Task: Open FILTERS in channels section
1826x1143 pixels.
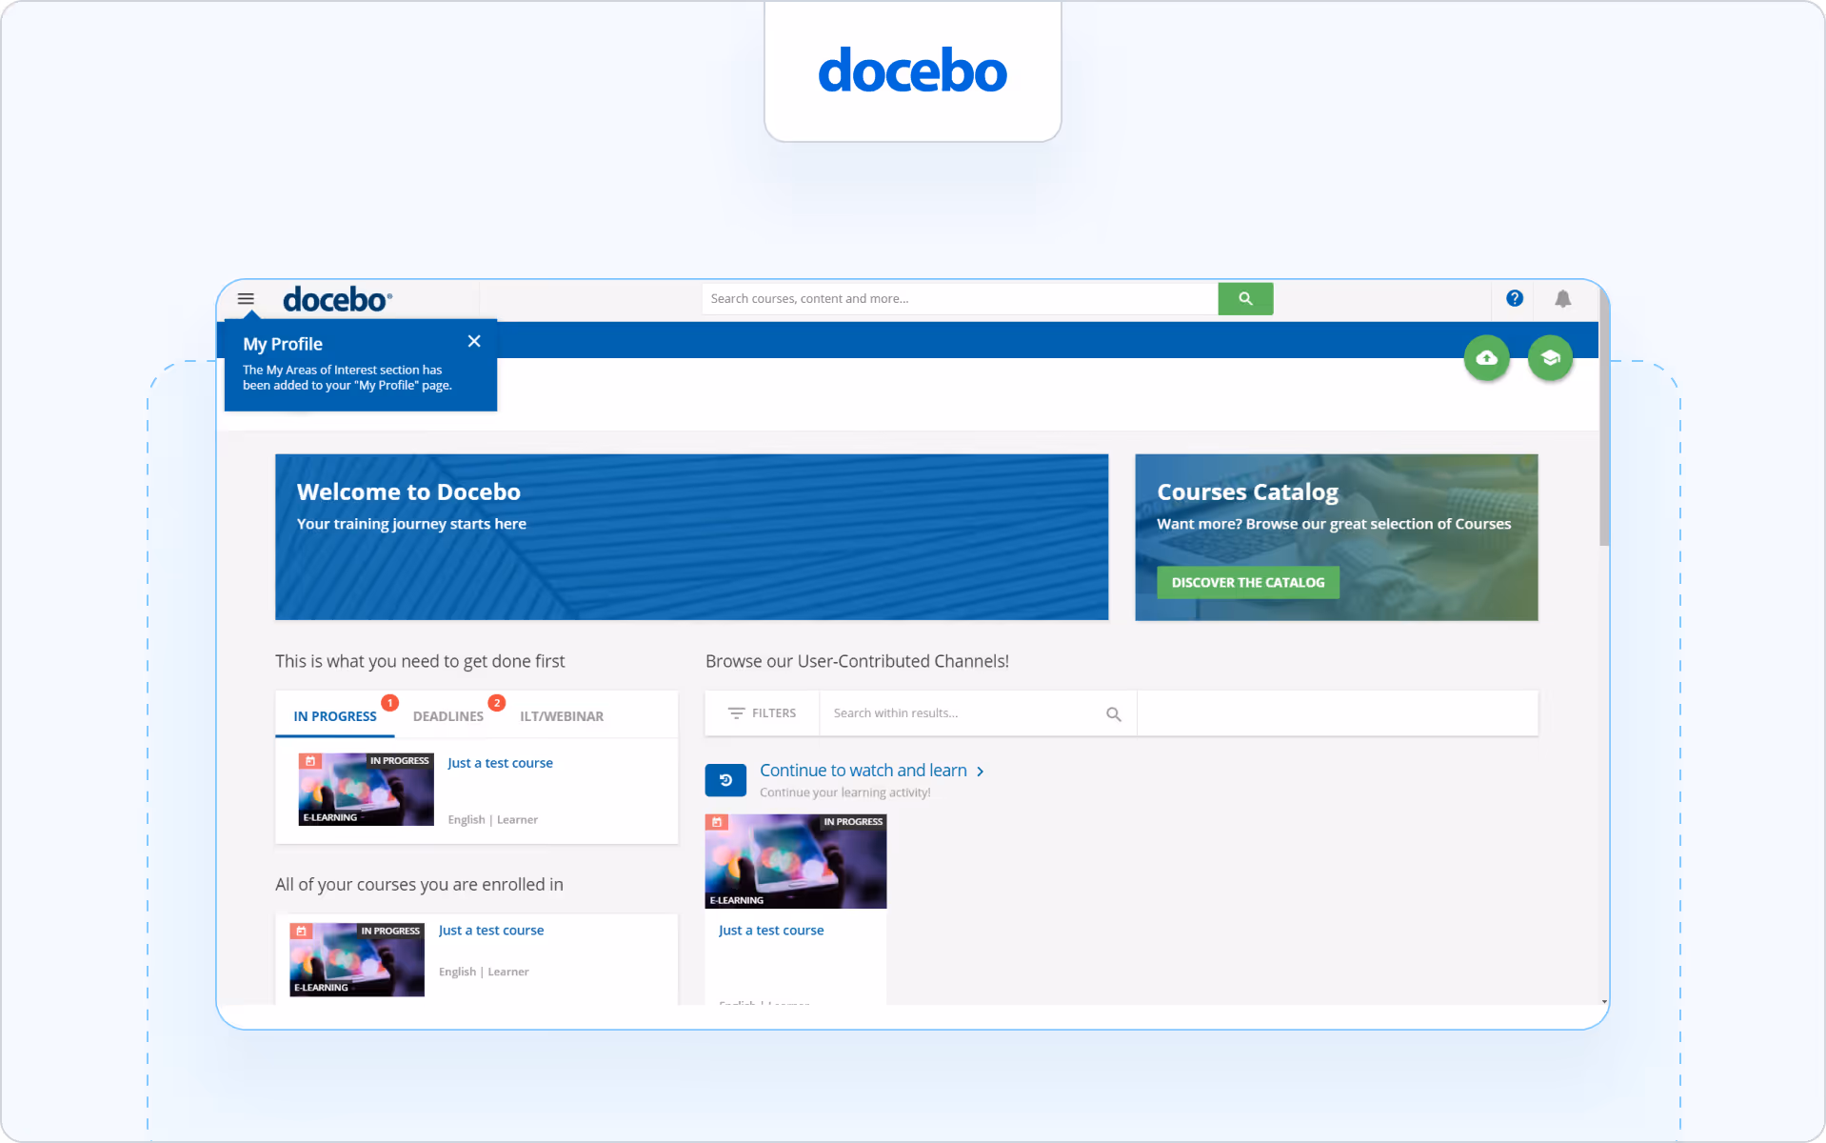Action: 763,713
